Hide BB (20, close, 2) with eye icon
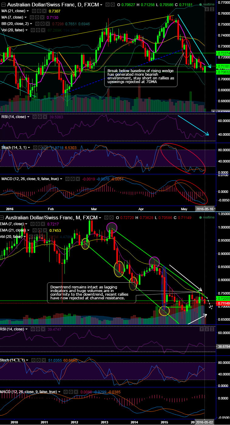230x425 pixels. pos(37,24)
